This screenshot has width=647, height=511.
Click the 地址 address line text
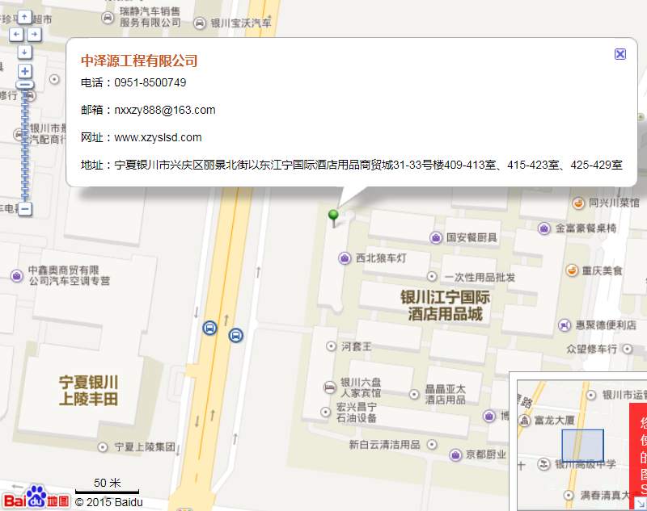tap(352, 165)
